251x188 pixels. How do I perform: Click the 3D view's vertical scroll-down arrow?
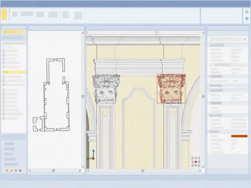pos(203,167)
